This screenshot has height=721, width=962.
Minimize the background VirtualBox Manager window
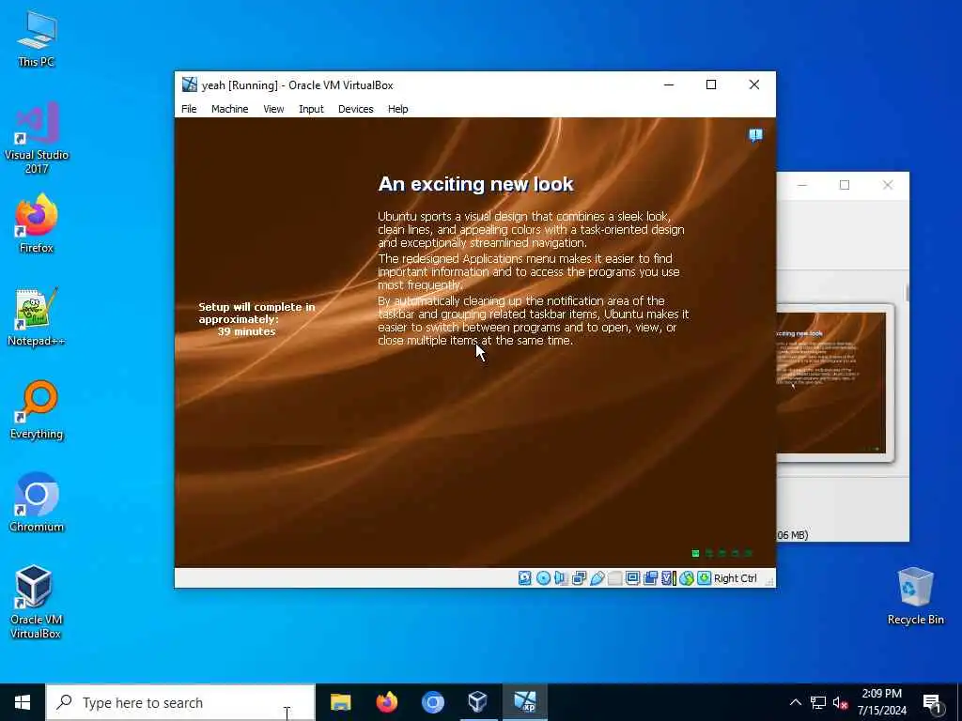802,185
